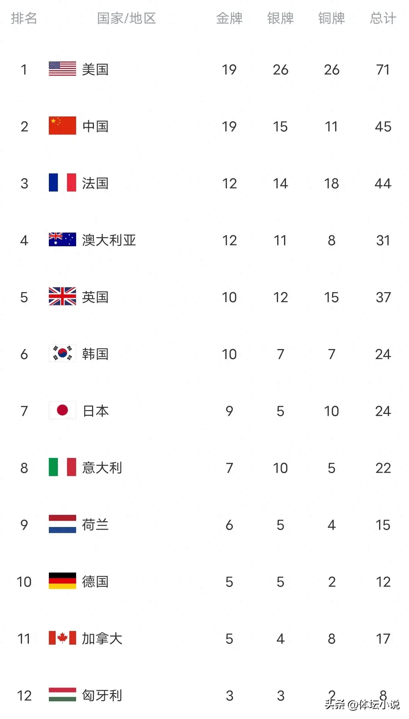Open the 加拿大 country name
409x719 pixels.
click(x=102, y=639)
